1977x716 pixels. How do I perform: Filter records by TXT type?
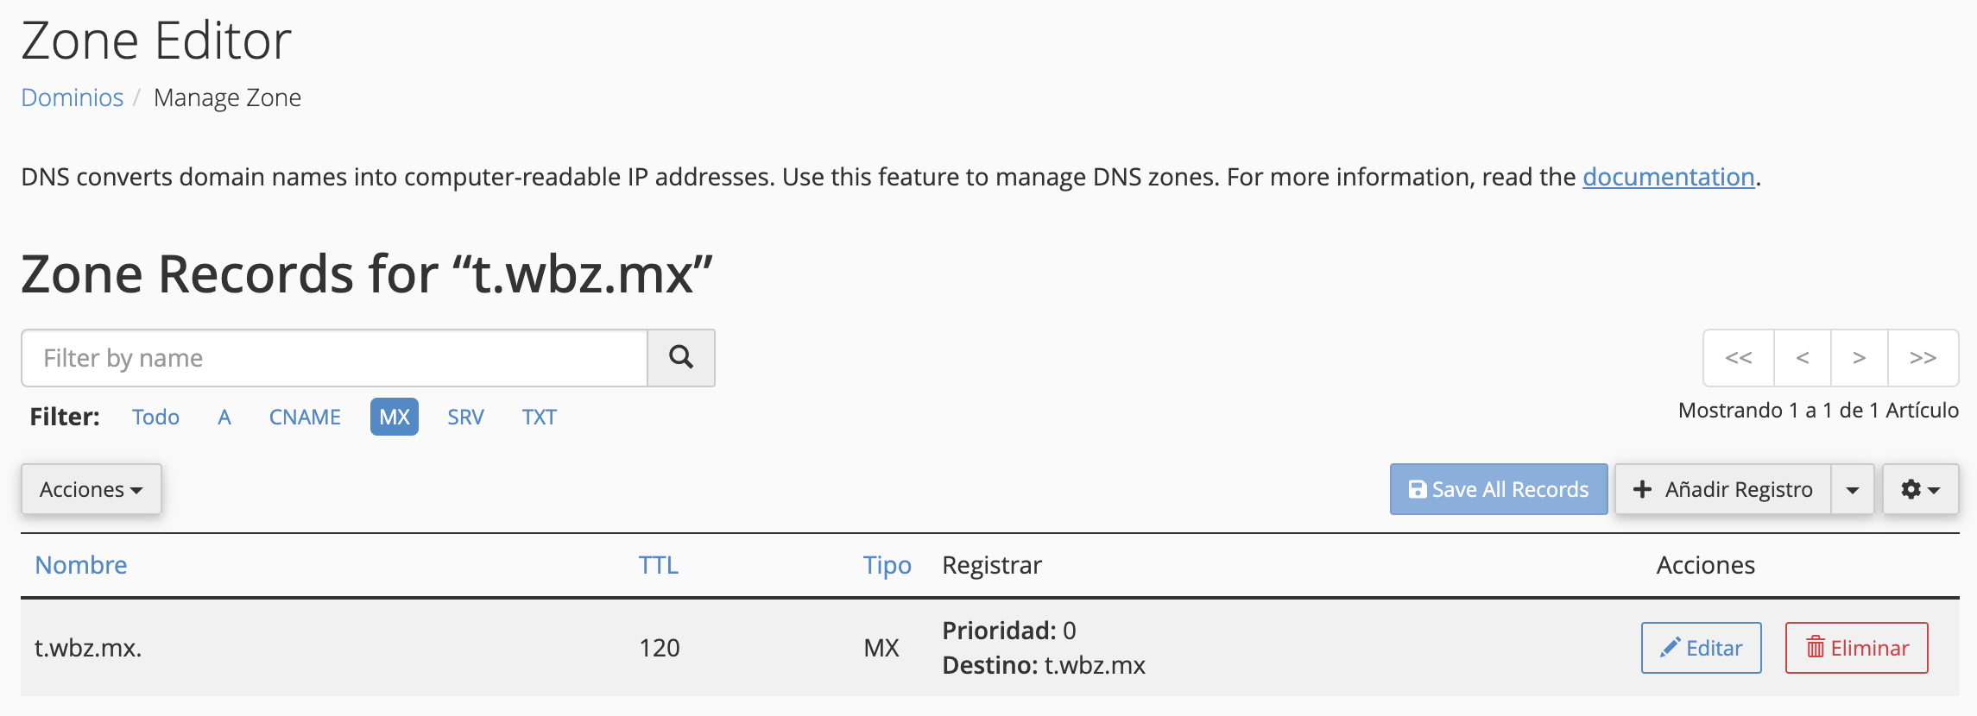tap(539, 417)
